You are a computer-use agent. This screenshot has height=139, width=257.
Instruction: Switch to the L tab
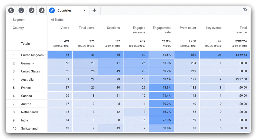21,11
